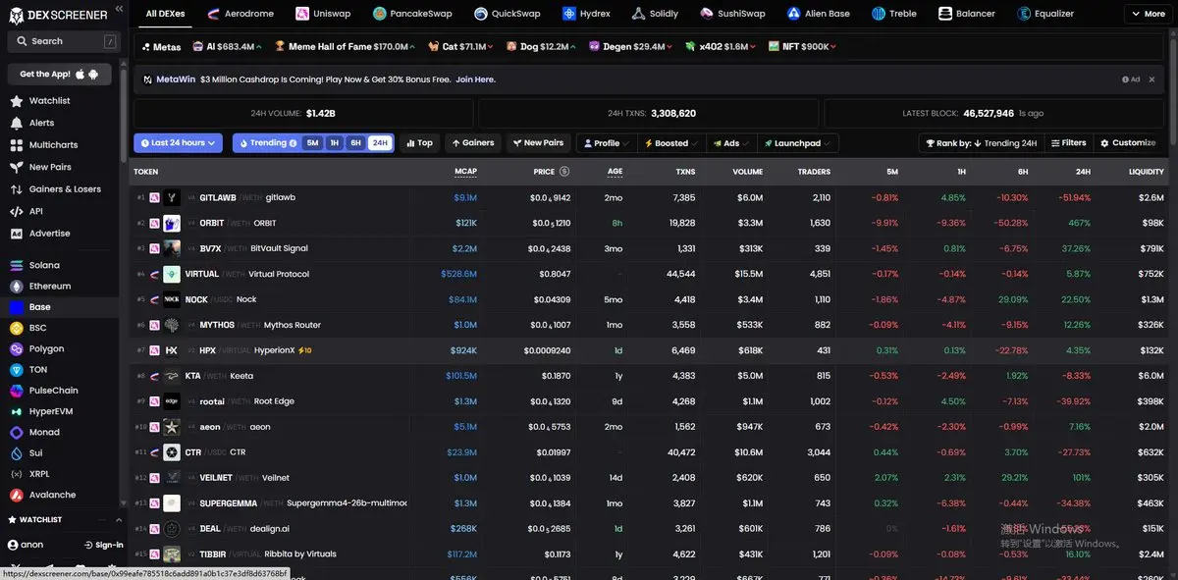Viewport: 1178px width, 580px height.
Task: Open the Last 24 hours dropdown
Action: [x=178, y=143]
